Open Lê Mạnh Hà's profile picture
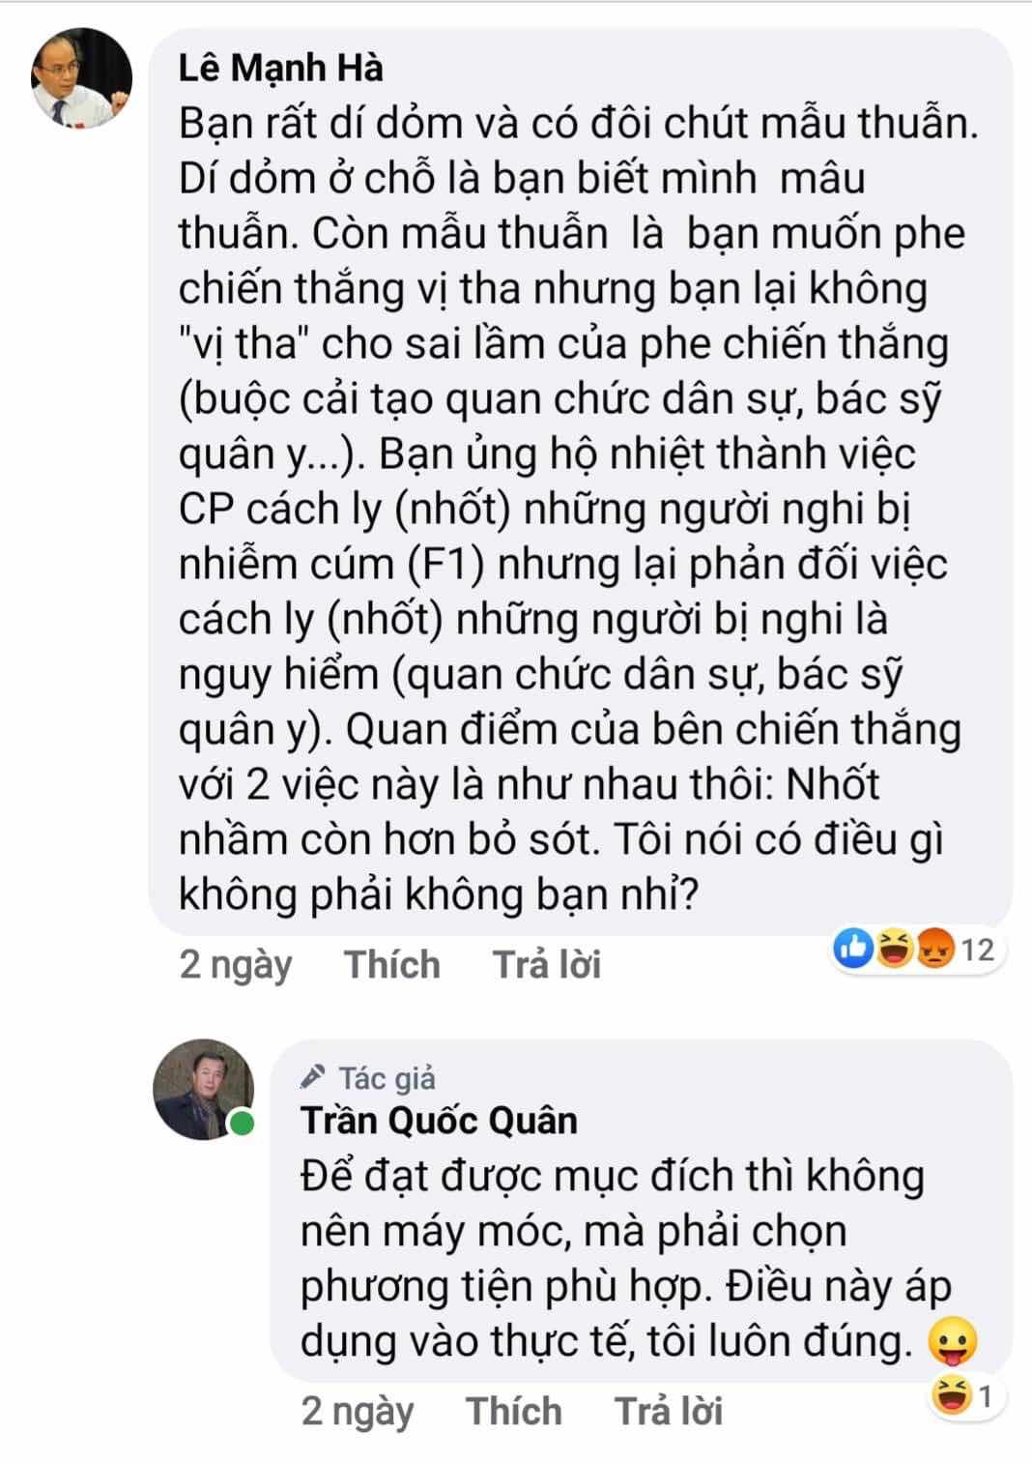The width and height of the screenshot is (1032, 1463). click(x=81, y=78)
